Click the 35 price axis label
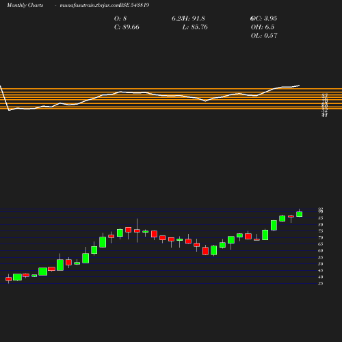 [x=321, y=283]
